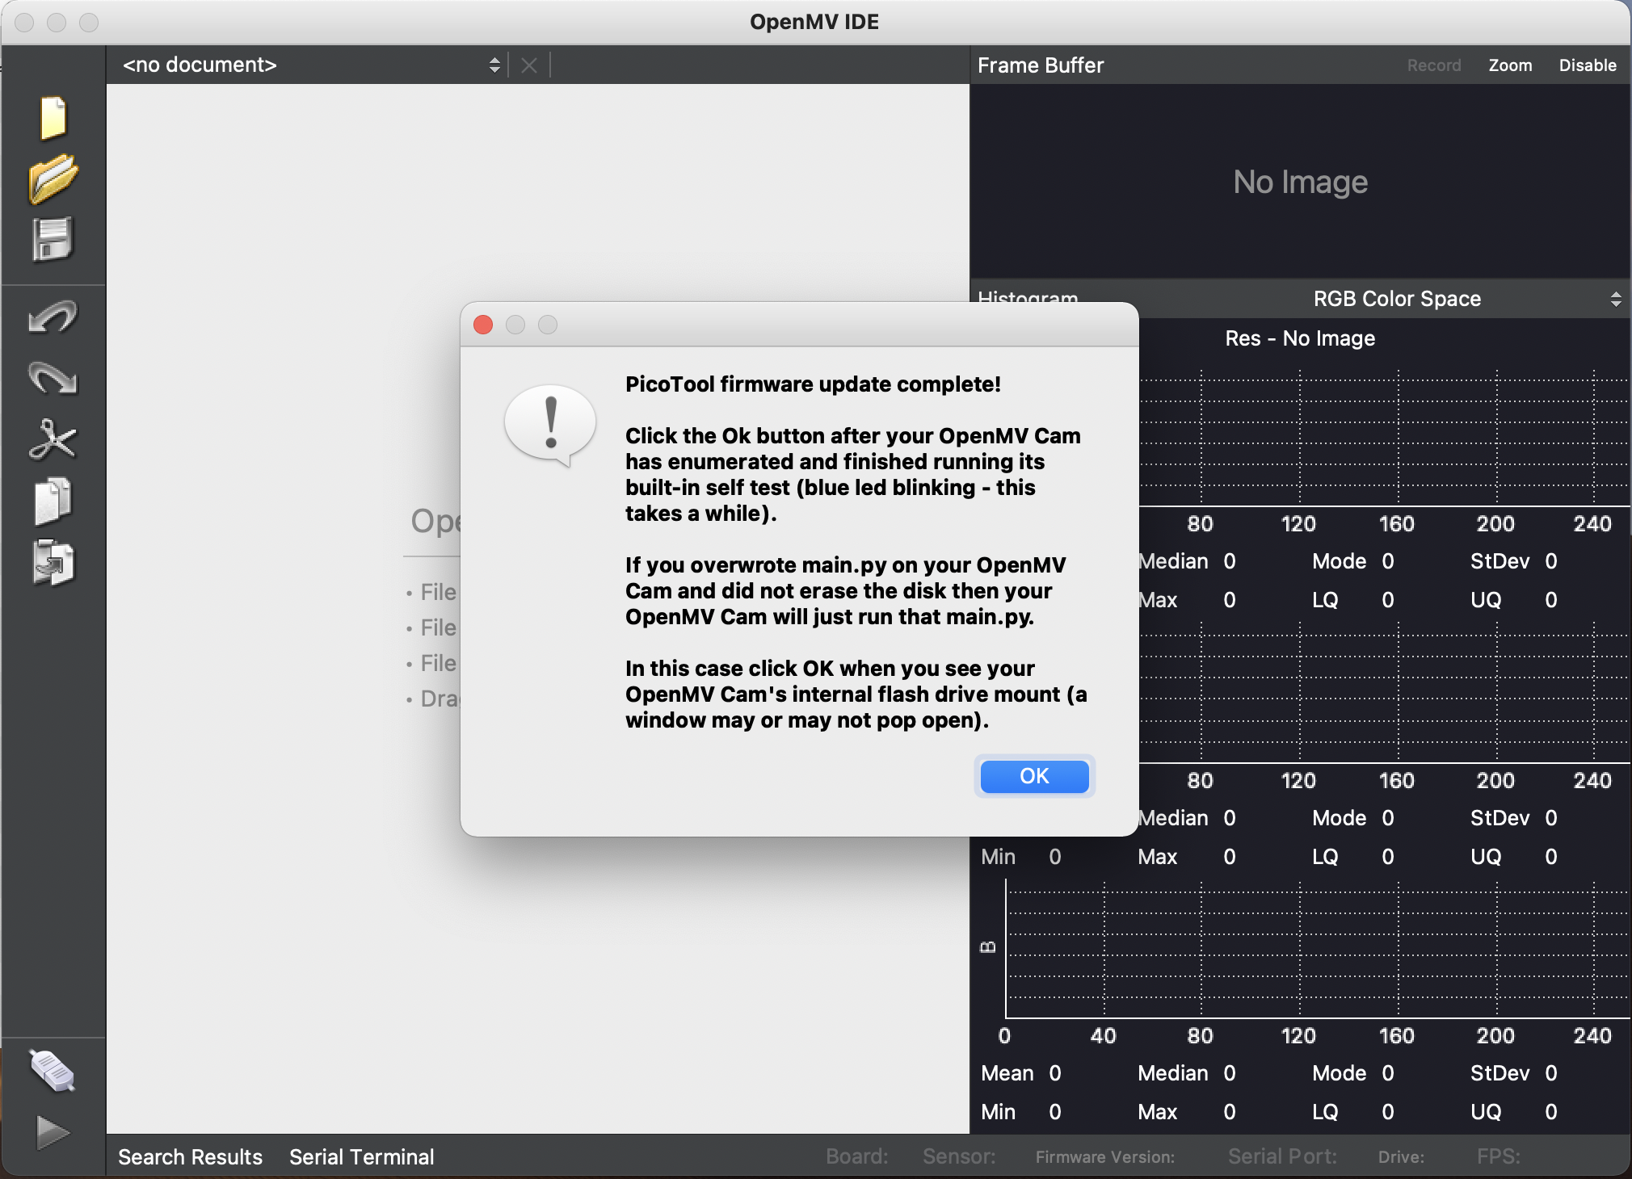Connect to the OpenMV Cam
The height and width of the screenshot is (1179, 1632).
tap(52, 1072)
